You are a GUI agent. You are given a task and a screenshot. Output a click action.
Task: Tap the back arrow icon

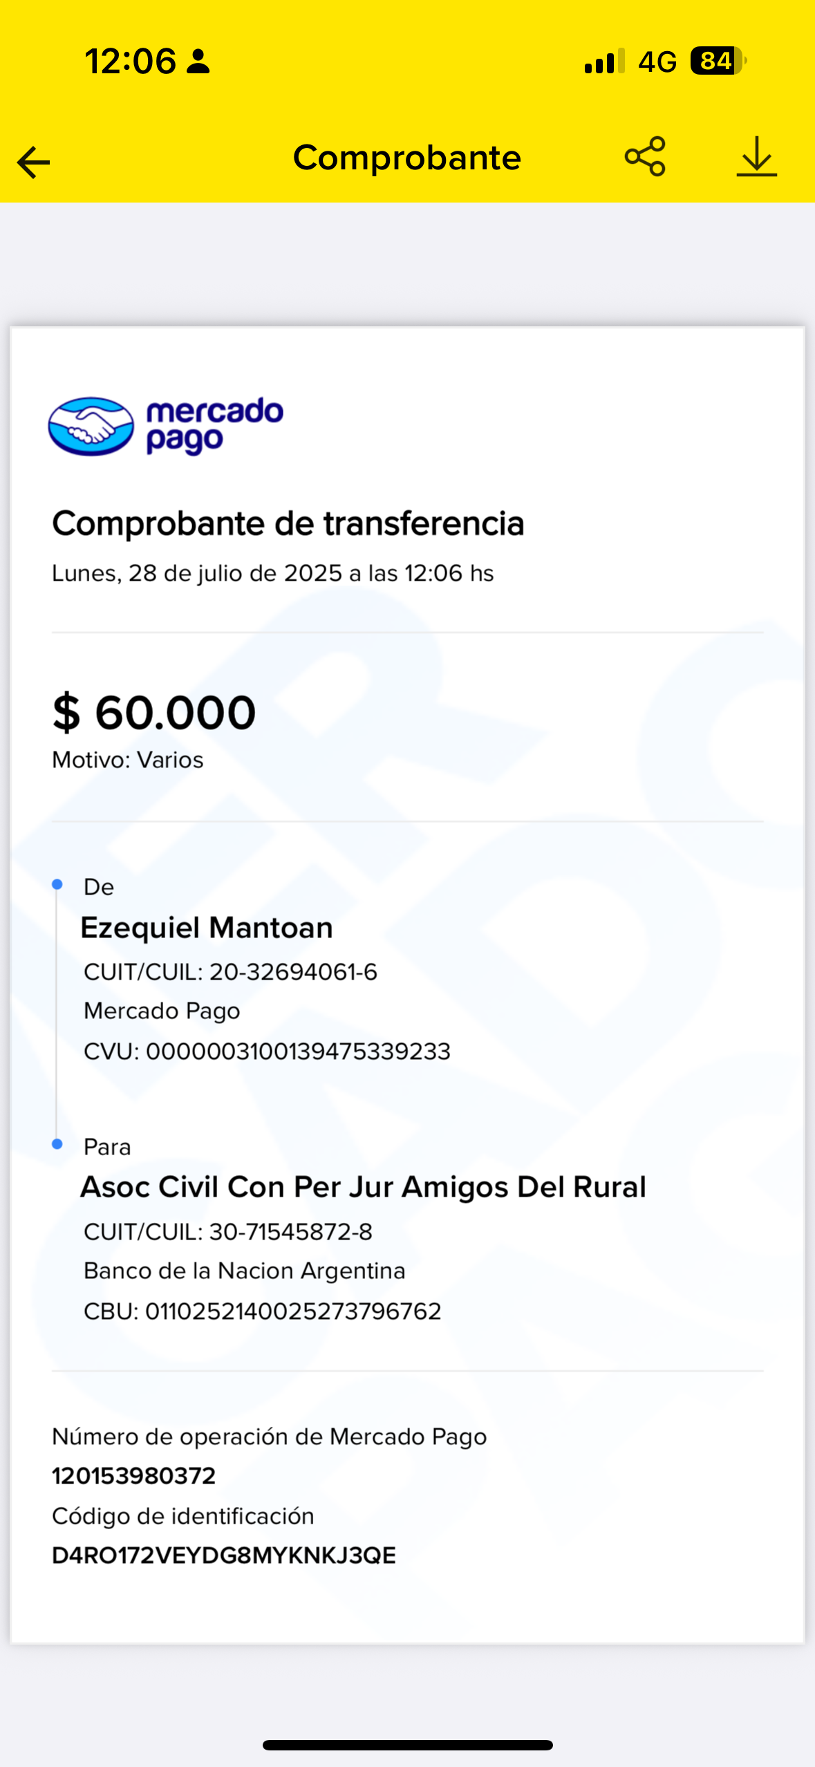[33, 162]
